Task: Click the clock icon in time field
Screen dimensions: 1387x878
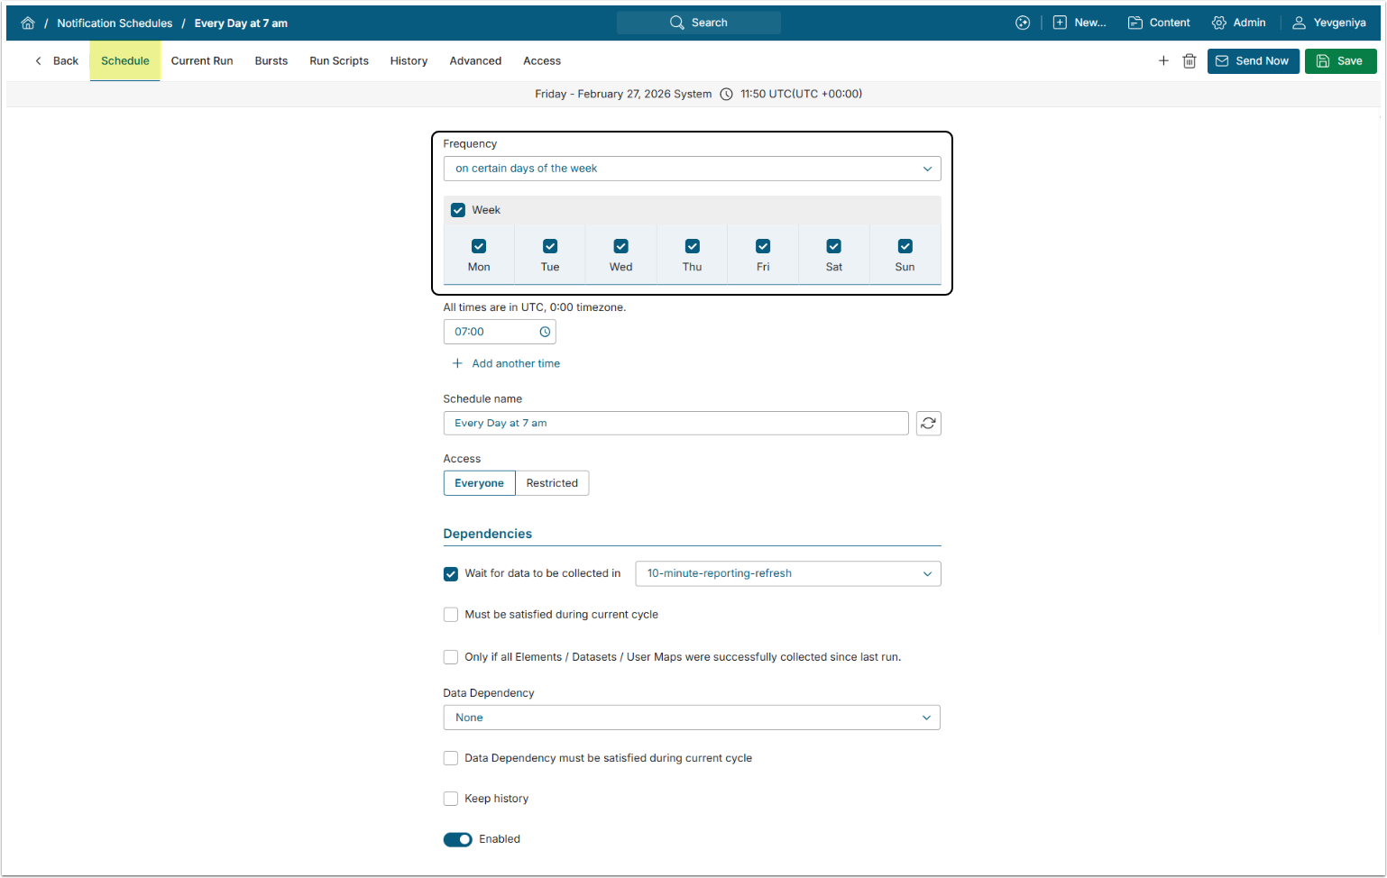Action: pos(545,333)
